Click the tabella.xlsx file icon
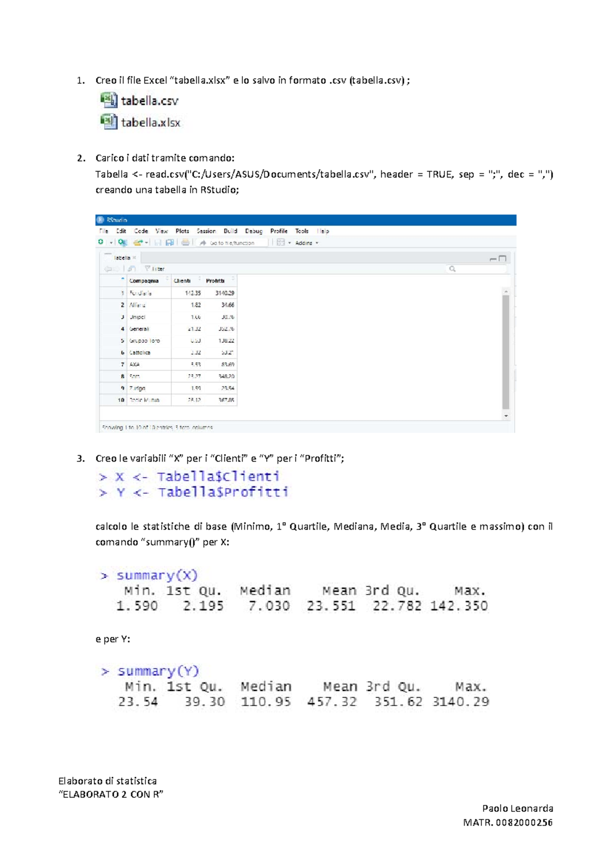This screenshot has height=865, width=612. [x=109, y=121]
